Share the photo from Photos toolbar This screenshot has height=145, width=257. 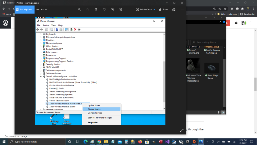(163, 10)
